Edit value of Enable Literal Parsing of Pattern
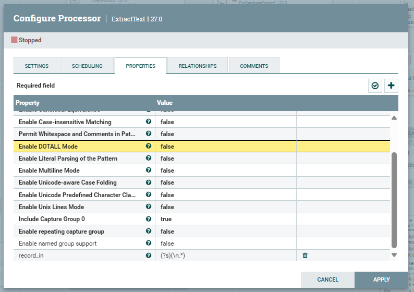 click(225, 158)
